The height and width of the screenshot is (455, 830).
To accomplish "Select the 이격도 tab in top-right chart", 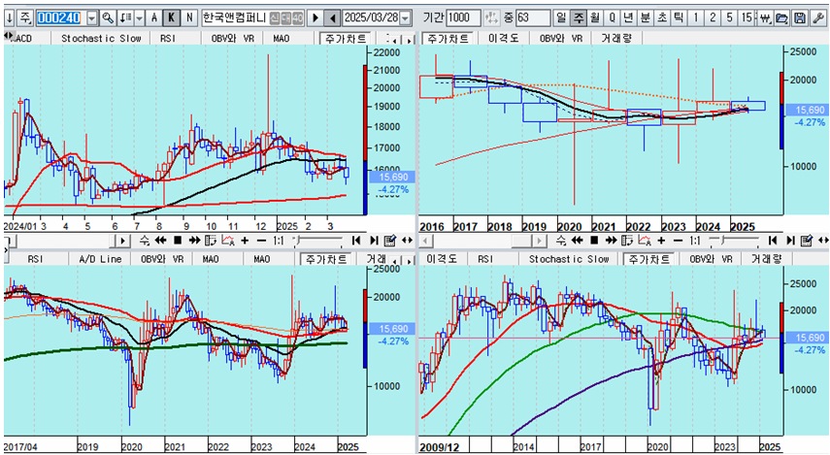I will pyautogui.click(x=504, y=39).
